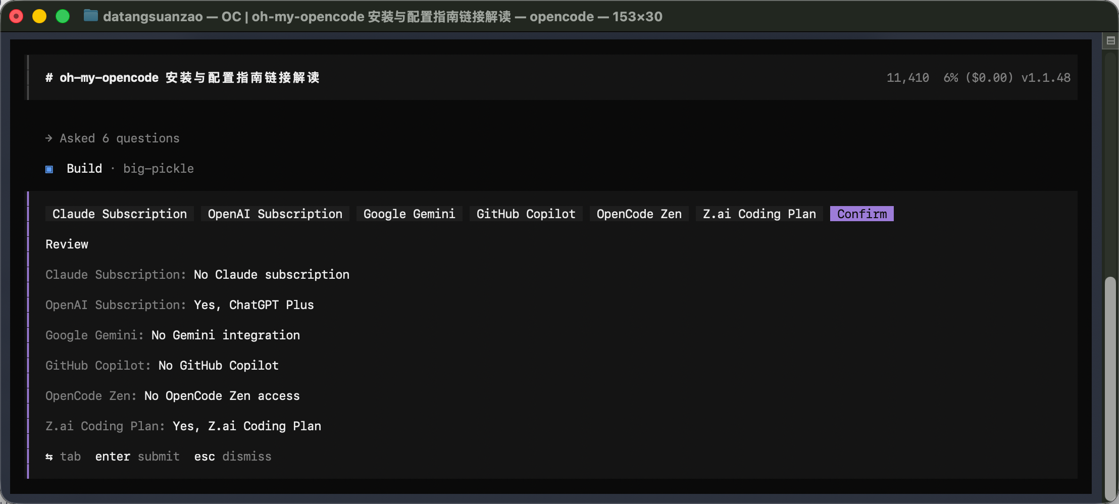Click the 'big-pickle' model name
1119x504 pixels.
pyautogui.click(x=159, y=168)
